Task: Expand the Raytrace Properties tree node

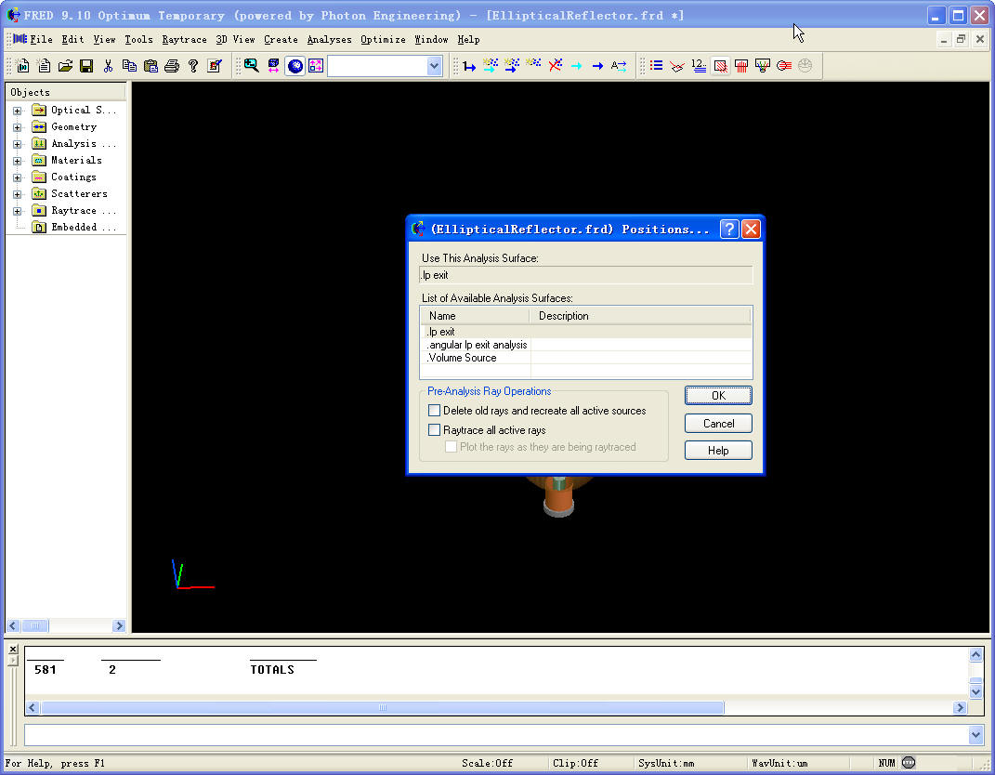Action: coord(17,211)
